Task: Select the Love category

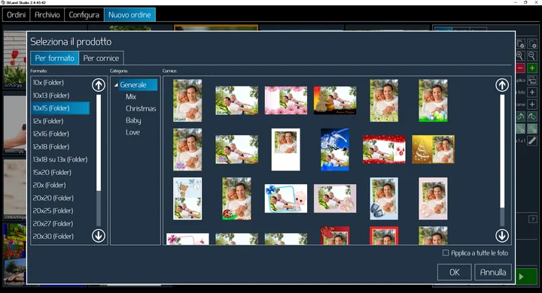Action: 132,132
